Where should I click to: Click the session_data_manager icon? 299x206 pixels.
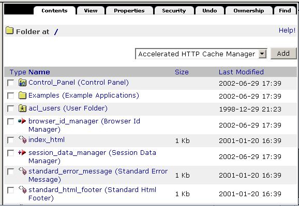(x=22, y=152)
